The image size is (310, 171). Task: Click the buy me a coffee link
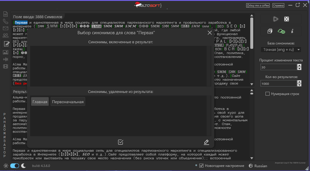pos(258,5)
